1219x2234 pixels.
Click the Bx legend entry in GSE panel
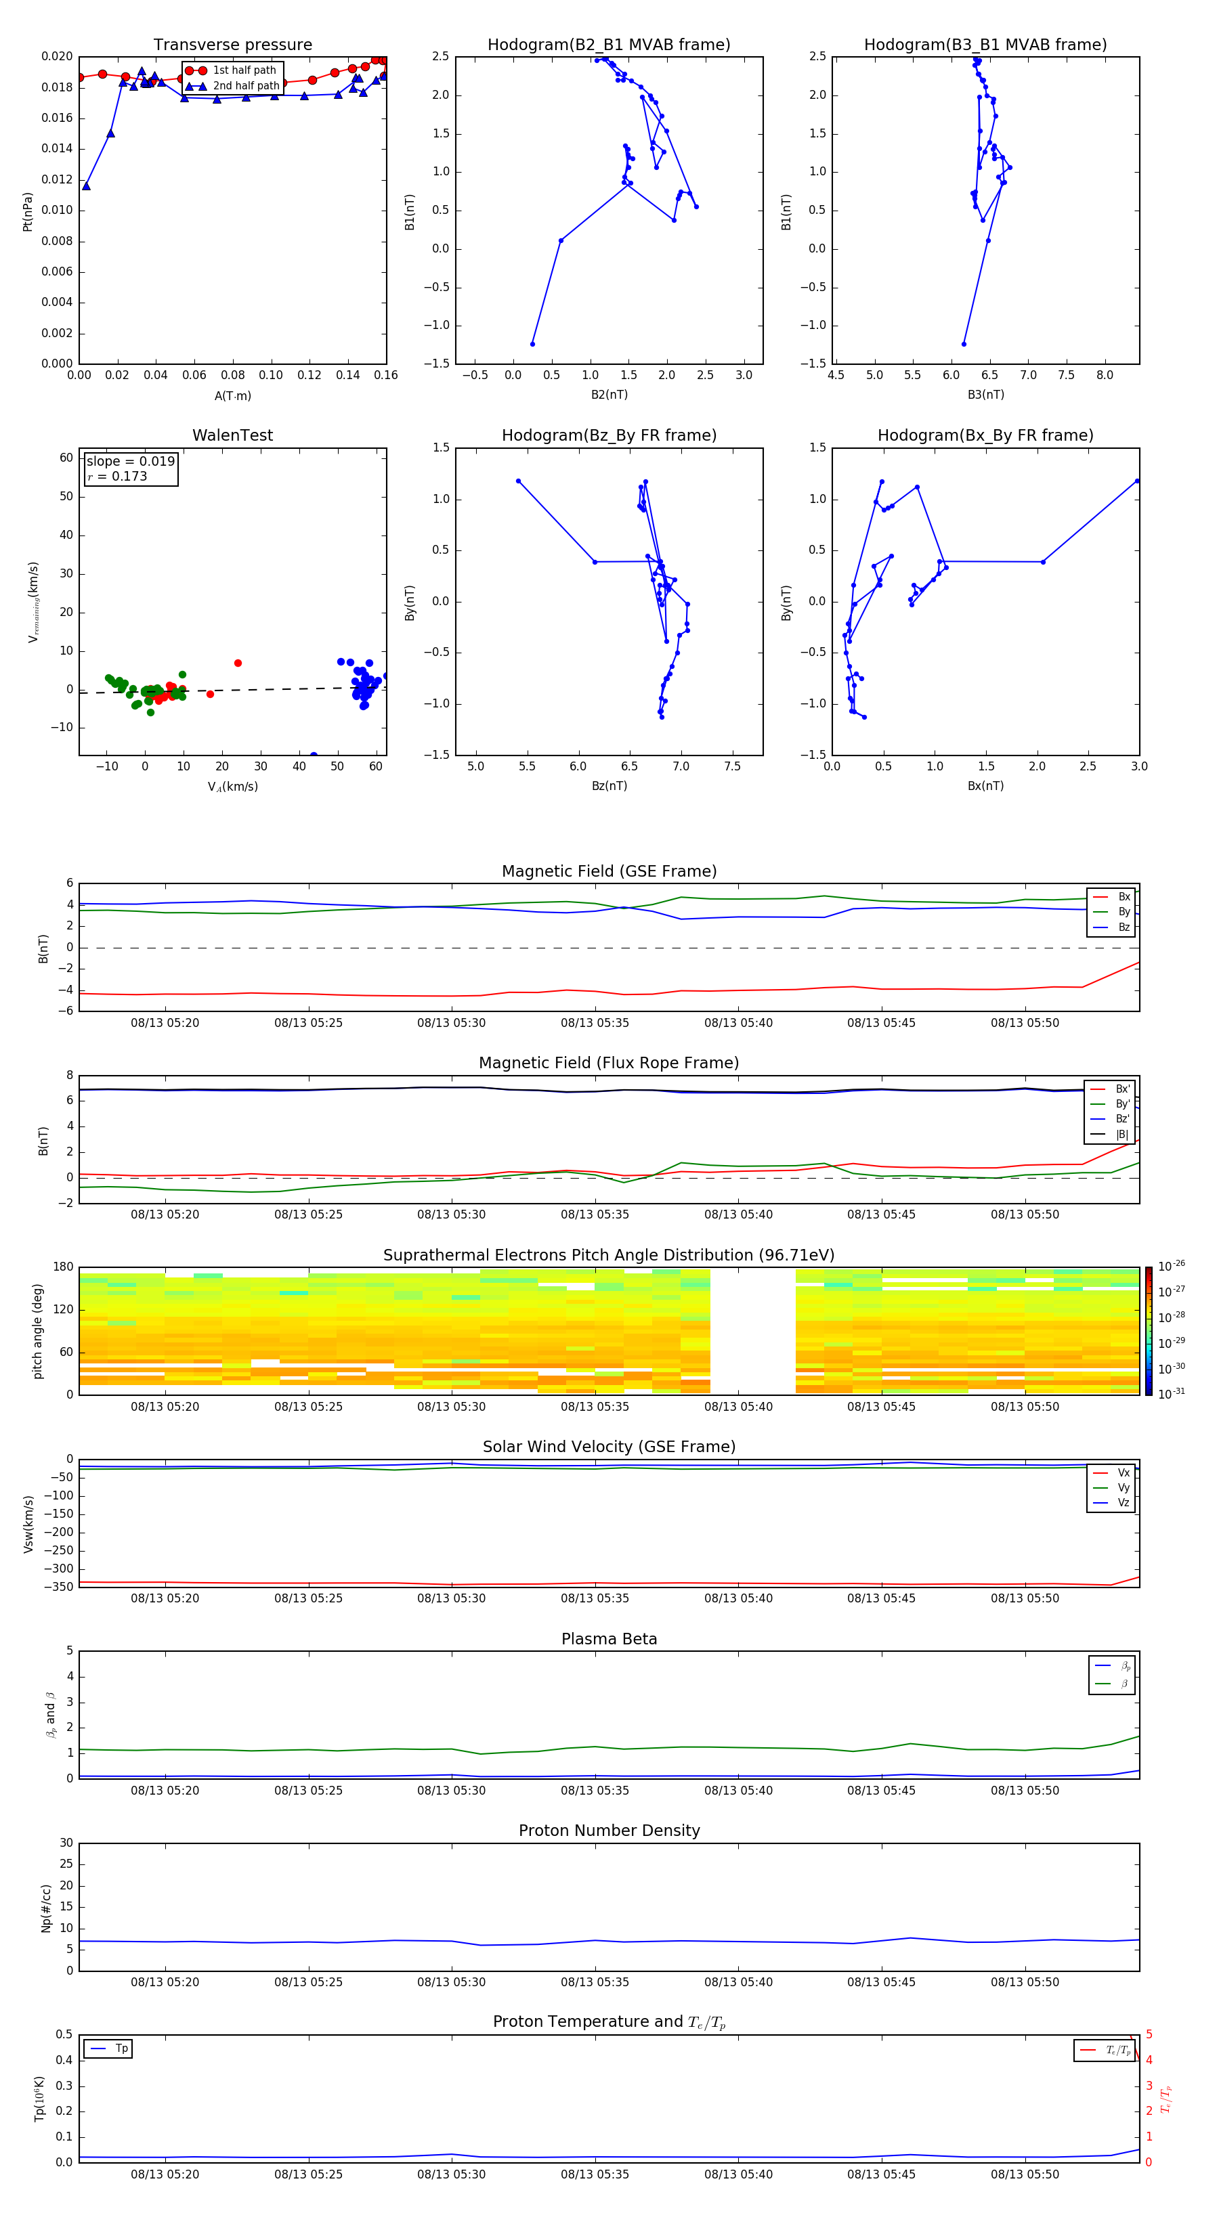click(1112, 897)
